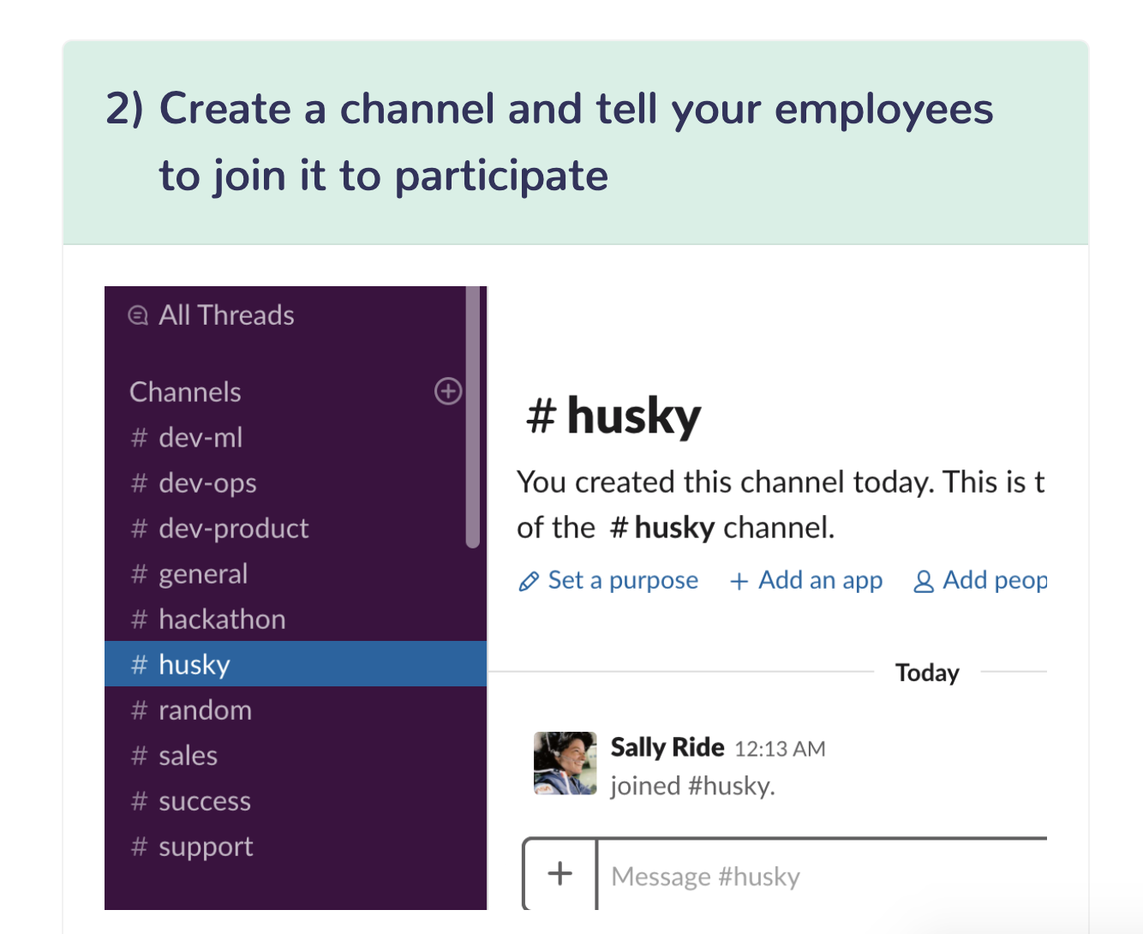1143x934 pixels.
Task: Select the #dev-ml channel
Action: 200,437
